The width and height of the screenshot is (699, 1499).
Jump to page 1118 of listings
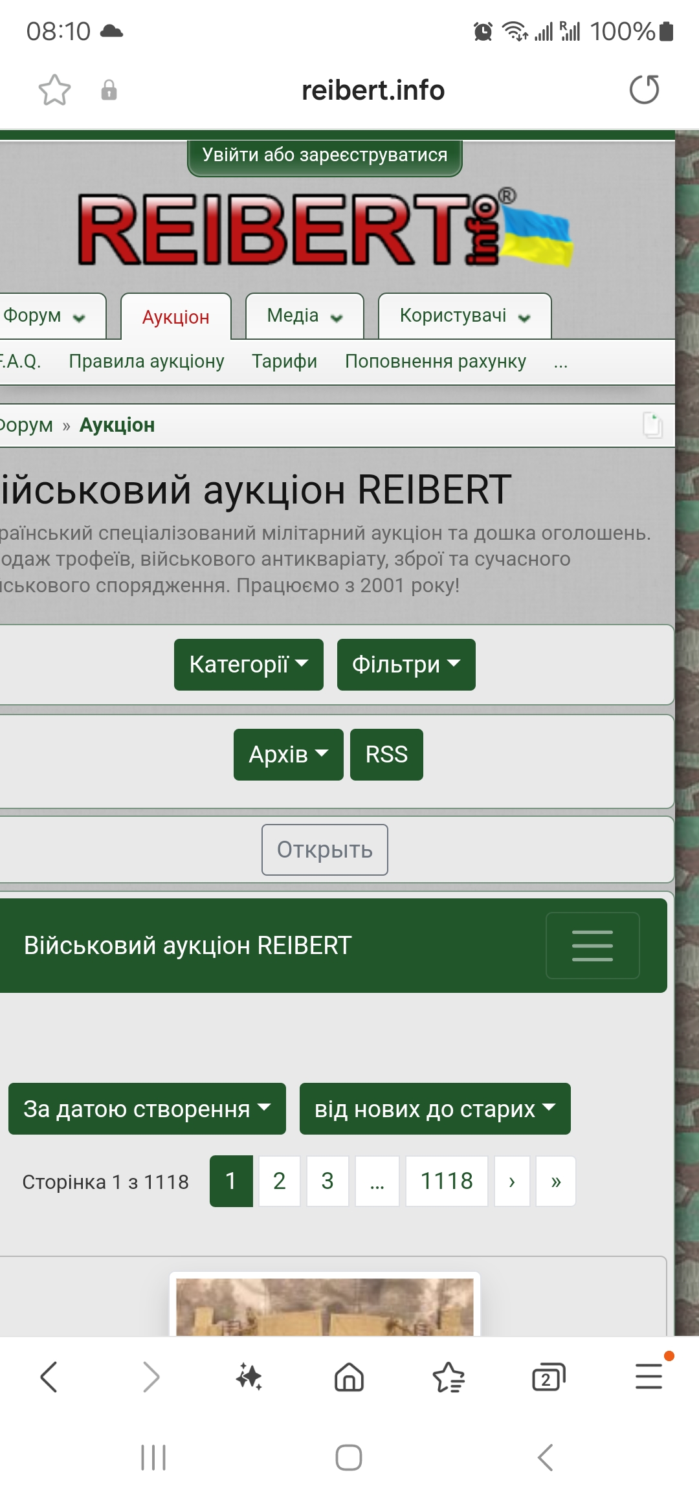point(447,1181)
